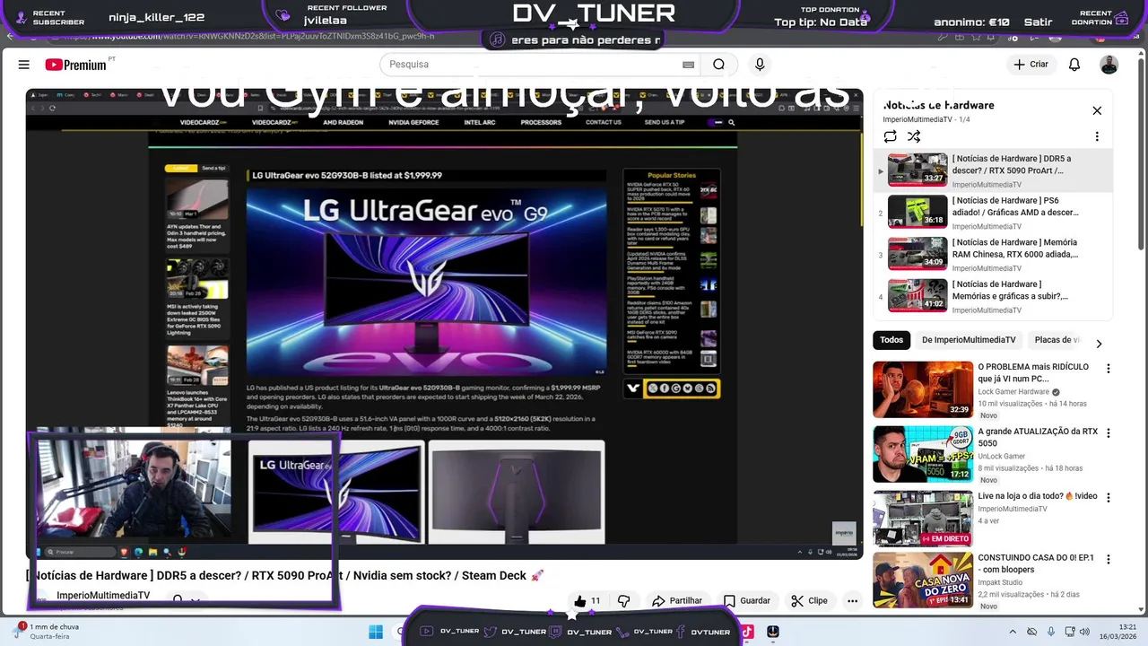Click Lock Gamer Hardware channel name
Image resolution: width=1148 pixels, height=646 pixels.
click(1013, 392)
